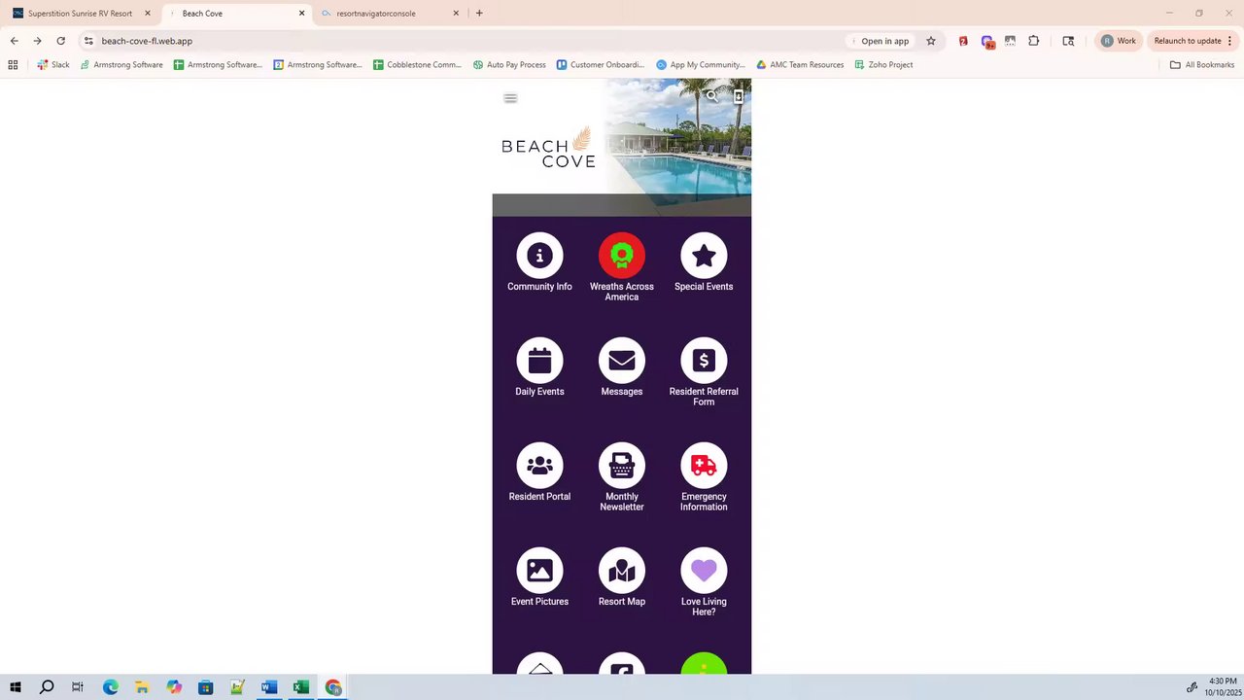Open the Auto Pay Process bookmark
This screenshot has height=700, width=1244.
tap(509, 65)
